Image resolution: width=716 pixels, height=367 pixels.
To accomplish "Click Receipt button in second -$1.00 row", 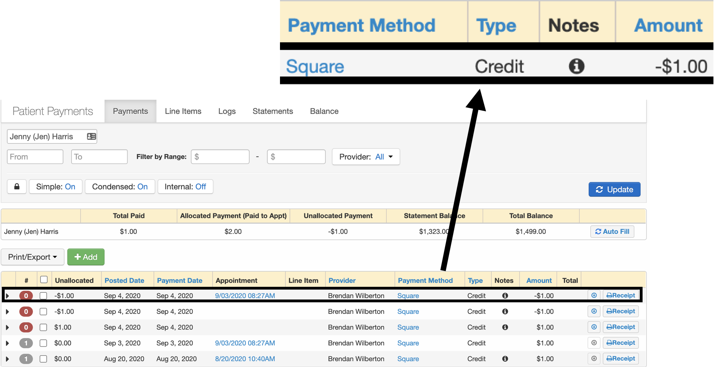I will tap(620, 311).
